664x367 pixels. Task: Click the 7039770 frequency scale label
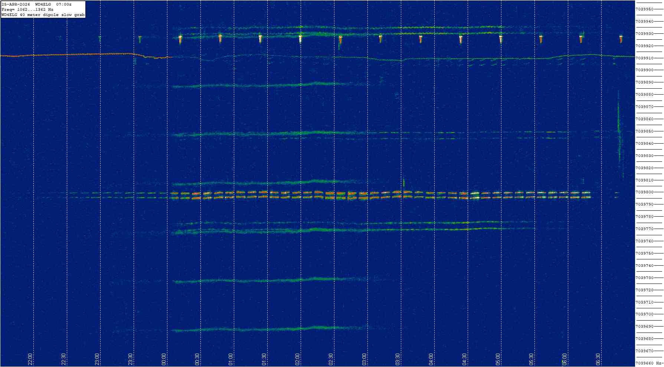pyautogui.click(x=645, y=229)
